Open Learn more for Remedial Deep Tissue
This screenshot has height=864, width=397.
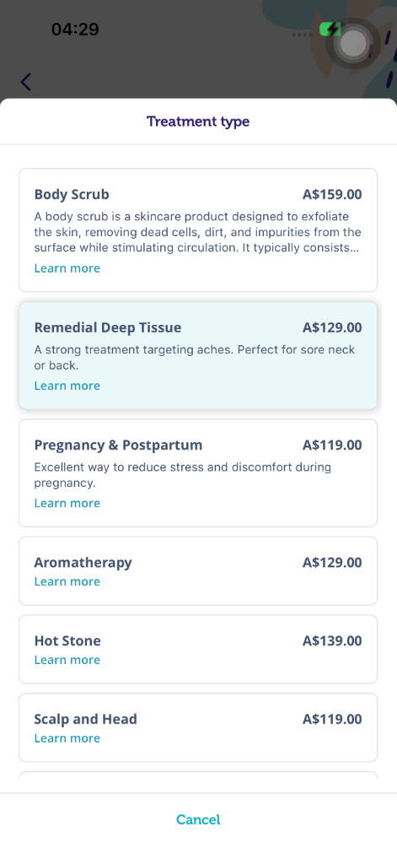click(x=67, y=386)
